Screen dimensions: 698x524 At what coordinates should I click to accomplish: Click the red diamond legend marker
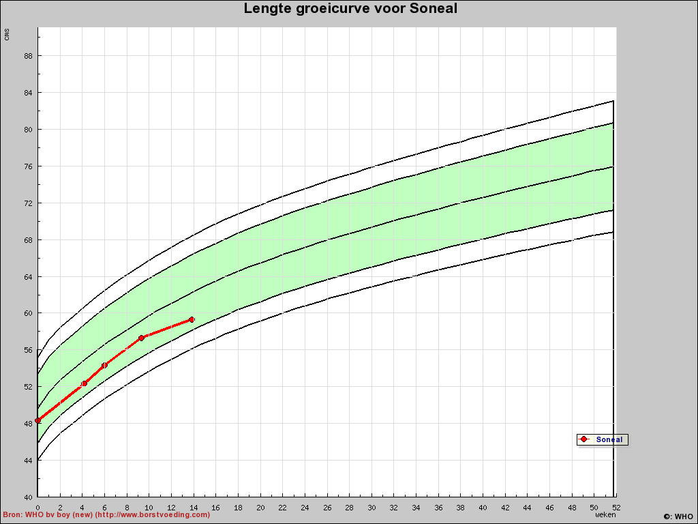point(583,439)
